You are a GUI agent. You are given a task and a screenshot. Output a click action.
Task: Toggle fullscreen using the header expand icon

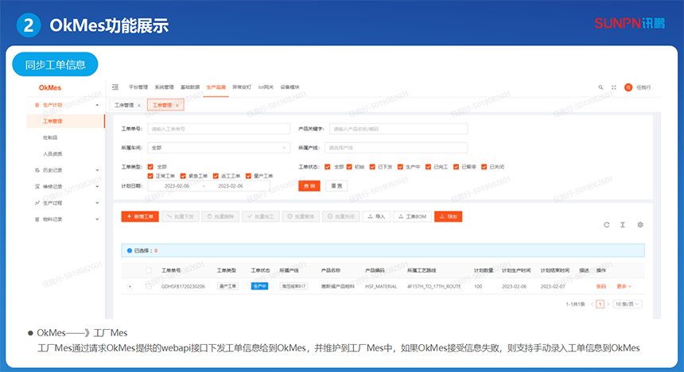pos(613,87)
